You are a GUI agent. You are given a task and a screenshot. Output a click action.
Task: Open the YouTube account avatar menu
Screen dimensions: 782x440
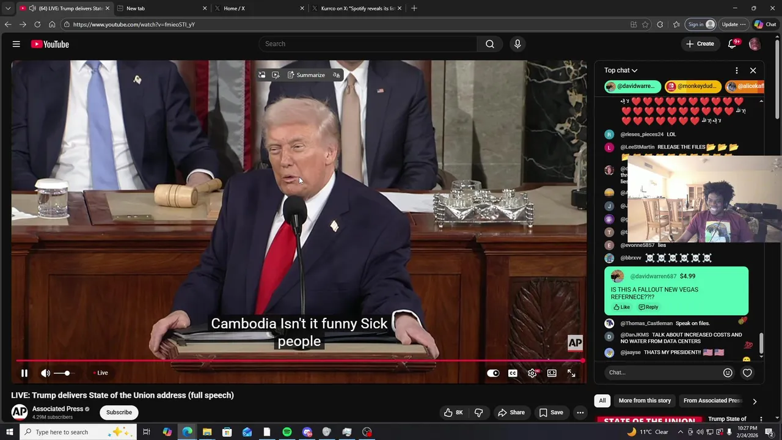(x=755, y=44)
